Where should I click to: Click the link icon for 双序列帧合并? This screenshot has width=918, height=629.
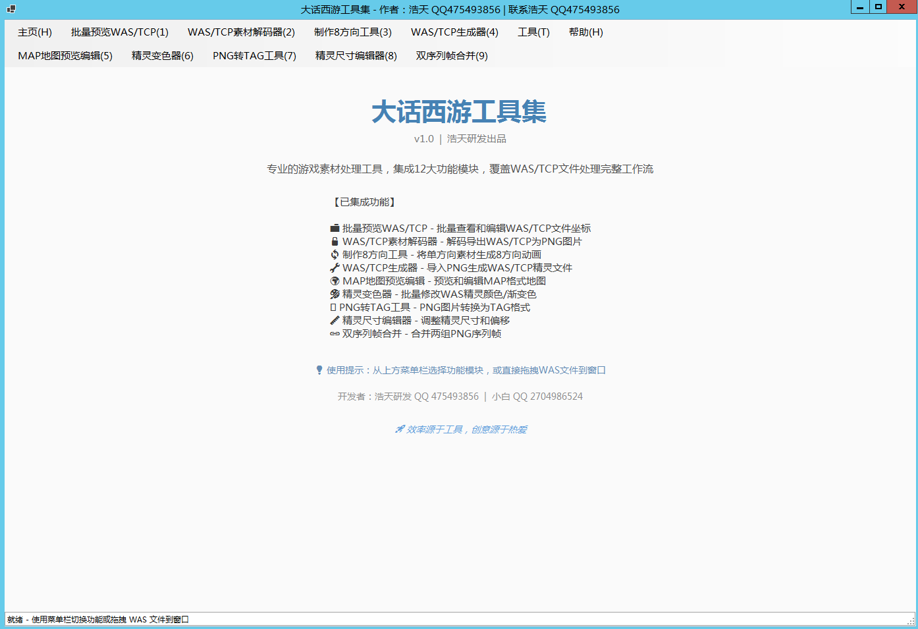(x=335, y=333)
